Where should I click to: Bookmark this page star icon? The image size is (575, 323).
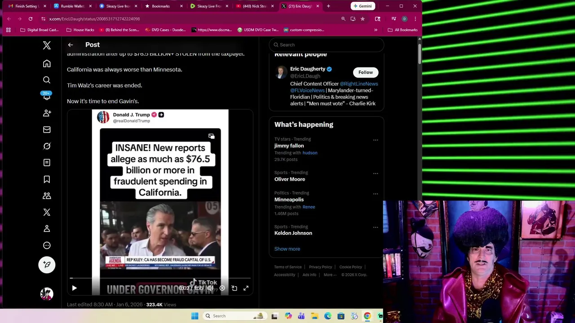click(363, 19)
